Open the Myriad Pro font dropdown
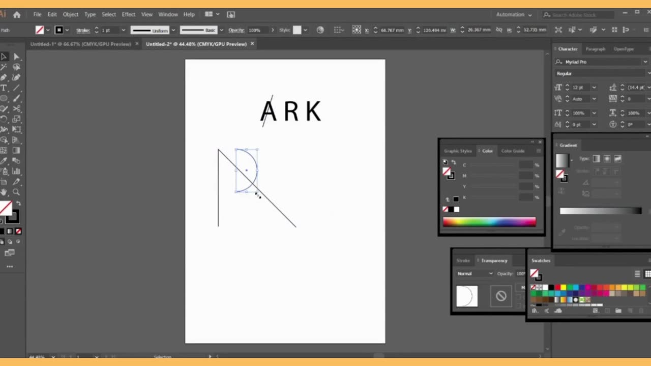The width and height of the screenshot is (651, 366). [645, 62]
